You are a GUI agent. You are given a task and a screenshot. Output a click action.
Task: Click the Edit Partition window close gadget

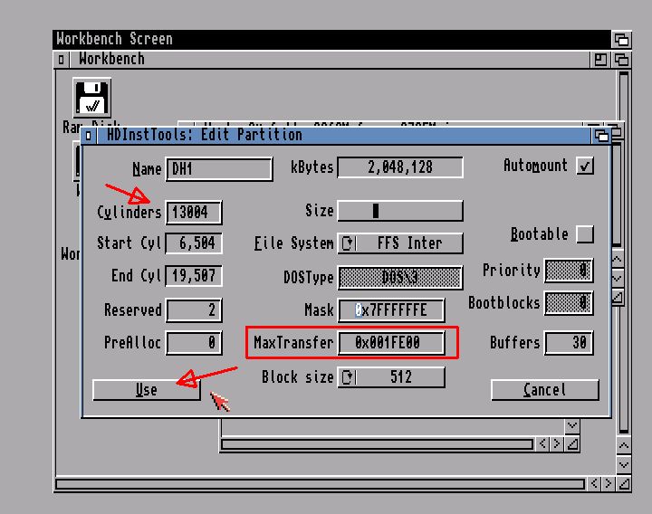point(89,135)
